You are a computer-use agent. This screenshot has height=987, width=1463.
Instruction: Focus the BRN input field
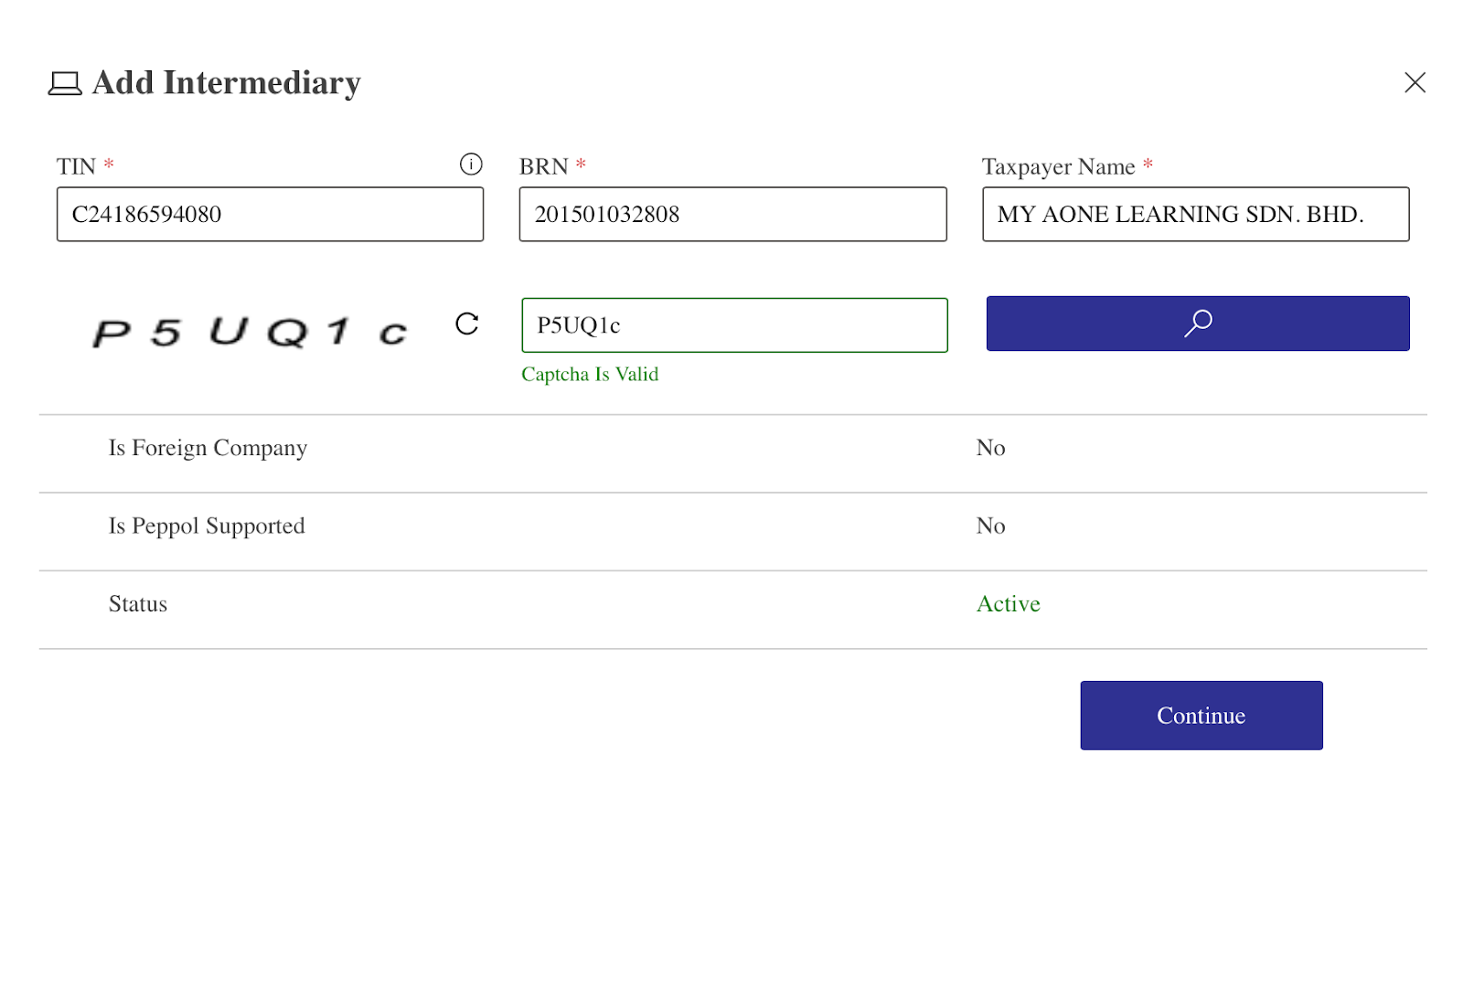pos(733,215)
